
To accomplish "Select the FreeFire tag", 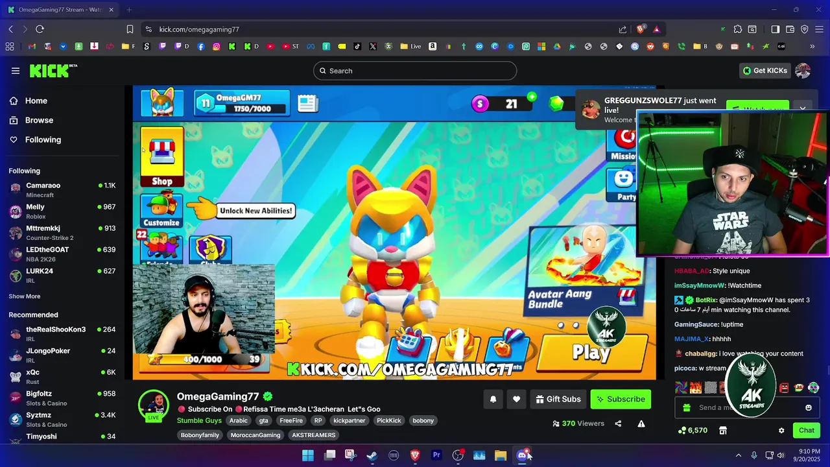I will (291, 420).
